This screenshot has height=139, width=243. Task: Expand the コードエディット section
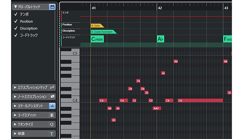(x=15, y=115)
